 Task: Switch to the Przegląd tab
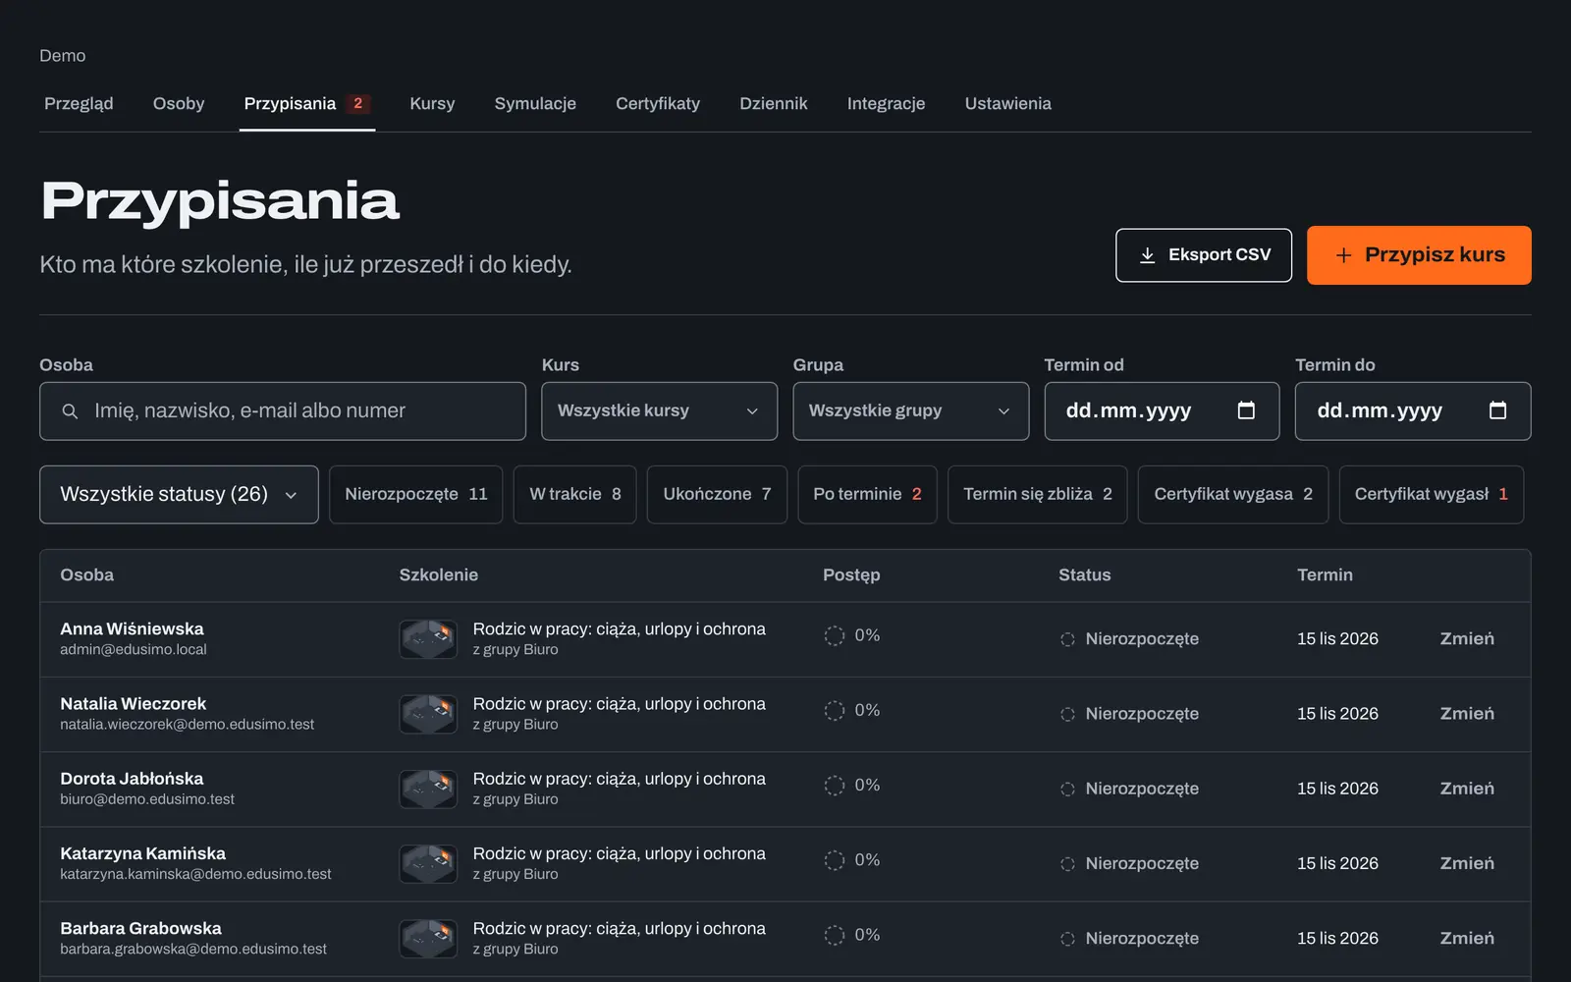(x=79, y=103)
